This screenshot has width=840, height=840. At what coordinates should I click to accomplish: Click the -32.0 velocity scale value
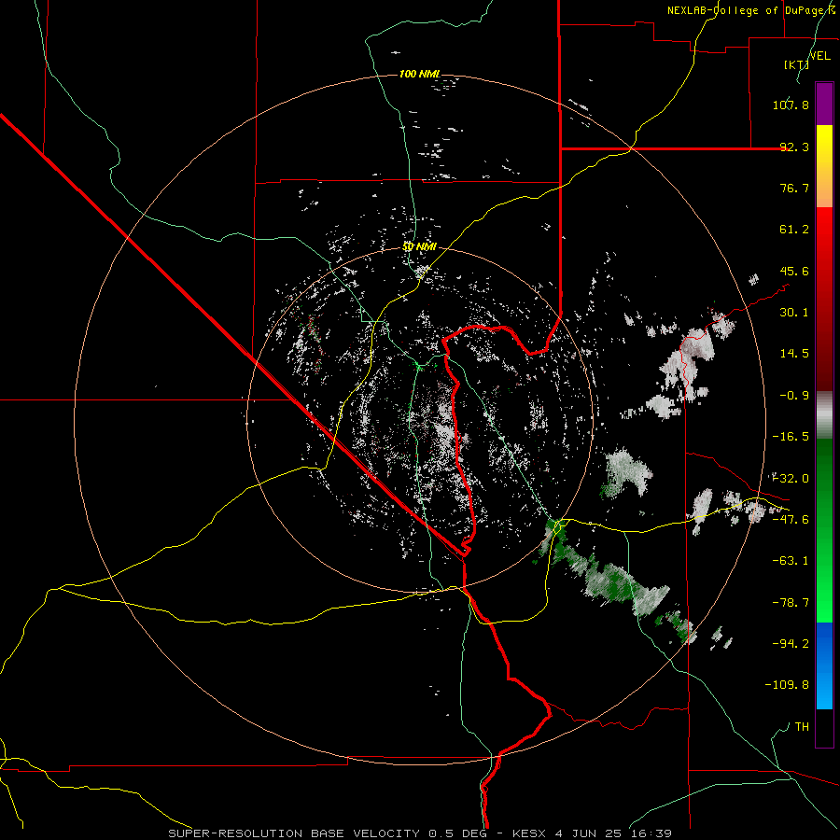[791, 479]
